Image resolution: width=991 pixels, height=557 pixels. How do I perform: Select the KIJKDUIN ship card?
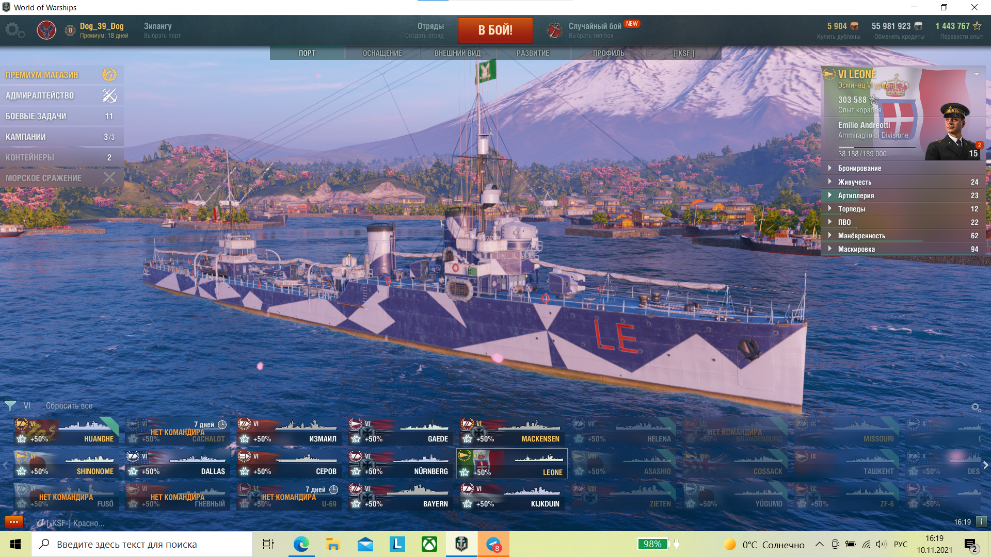(x=512, y=496)
